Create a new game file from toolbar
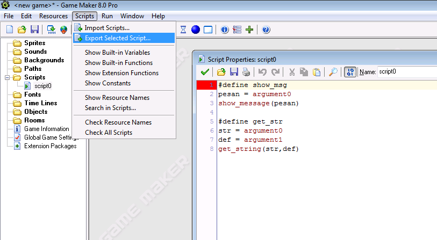 (10, 29)
